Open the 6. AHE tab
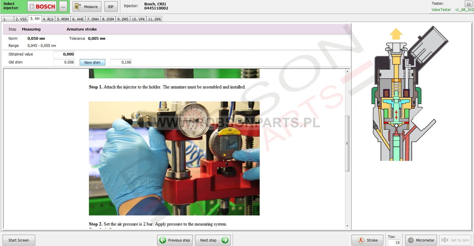The height and width of the screenshot is (246, 474). click(x=78, y=19)
